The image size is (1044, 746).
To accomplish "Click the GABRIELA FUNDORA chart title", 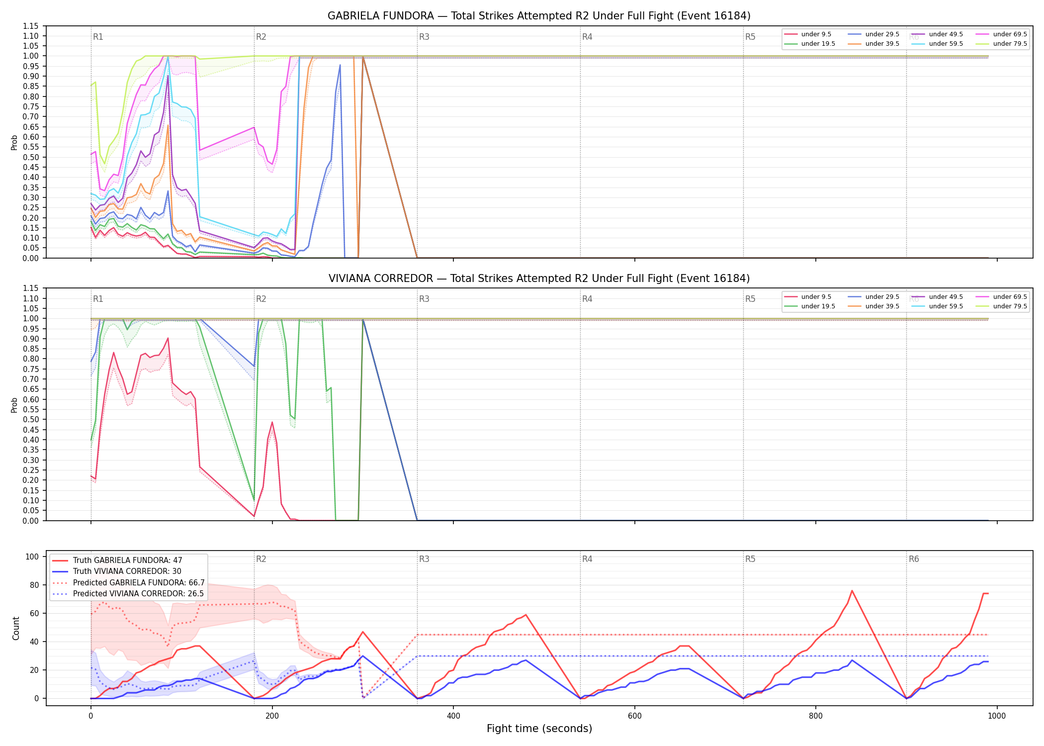I will click(x=539, y=16).
